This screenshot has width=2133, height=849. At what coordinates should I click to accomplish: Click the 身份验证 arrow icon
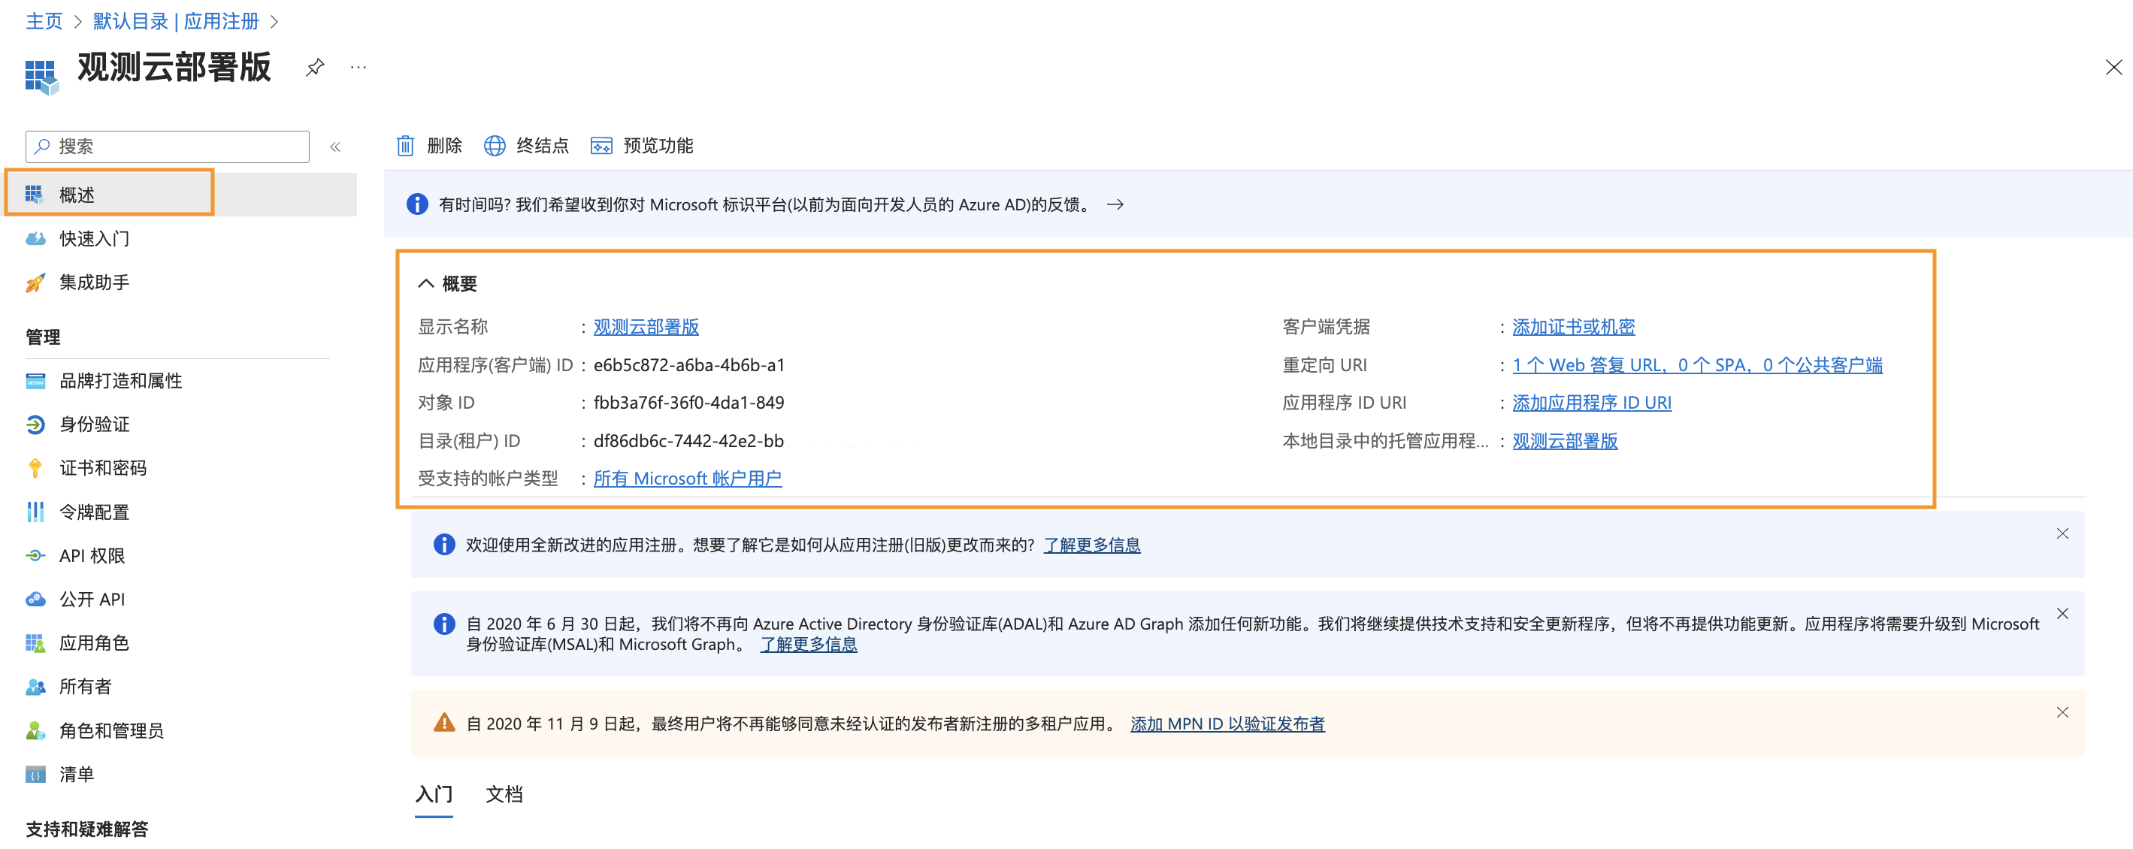35,424
